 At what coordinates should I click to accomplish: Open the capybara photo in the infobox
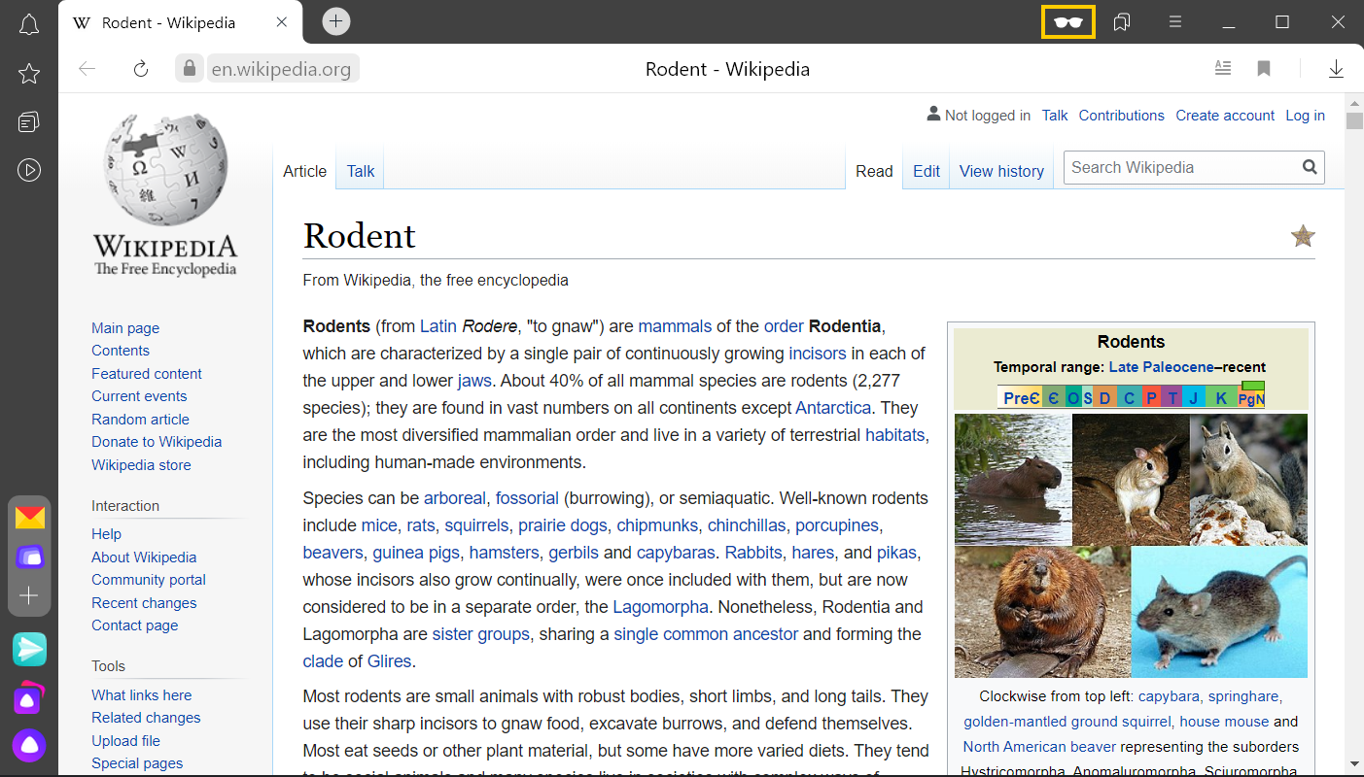click(x=1013, y=480)
